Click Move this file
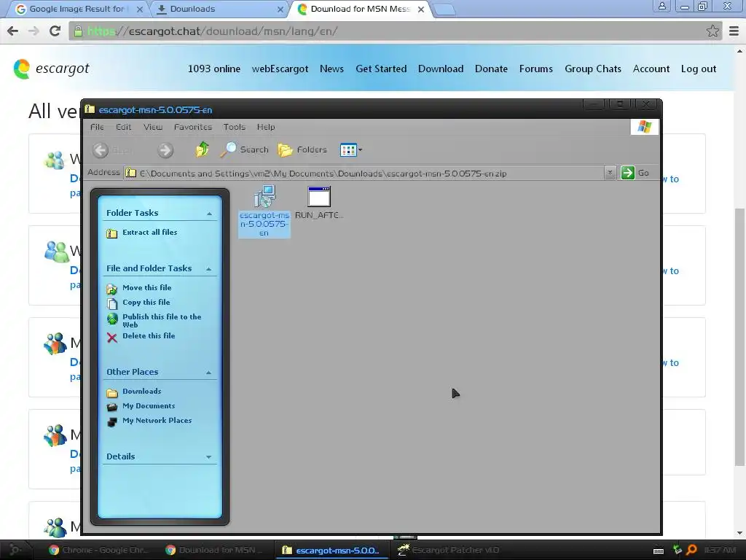Viewport: 746px width, 560px height. tap(146, 287)
